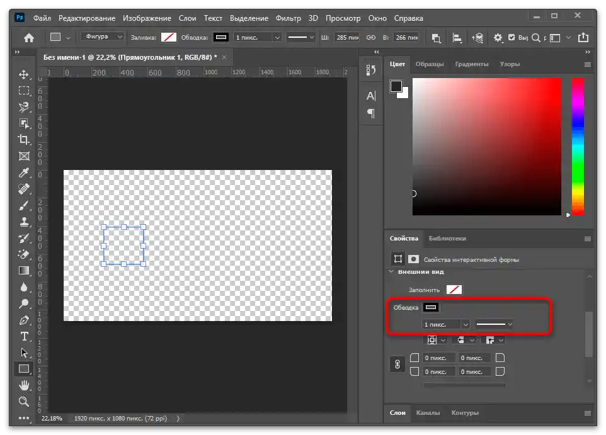Select the Move tool
The width and height of the screenshot is (606, 435).
[24, 74]
